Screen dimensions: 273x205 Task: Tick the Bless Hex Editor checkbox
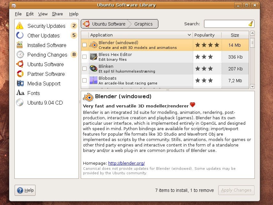(x=84, y=57)
